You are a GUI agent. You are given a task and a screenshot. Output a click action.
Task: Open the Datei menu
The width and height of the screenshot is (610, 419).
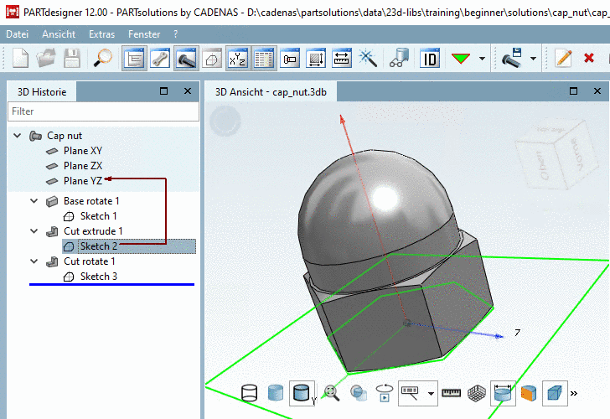[17, 34]
